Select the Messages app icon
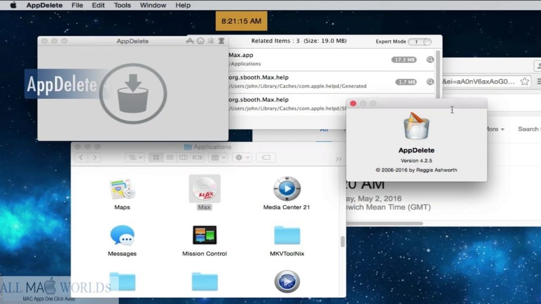 (x=122, y=235)
